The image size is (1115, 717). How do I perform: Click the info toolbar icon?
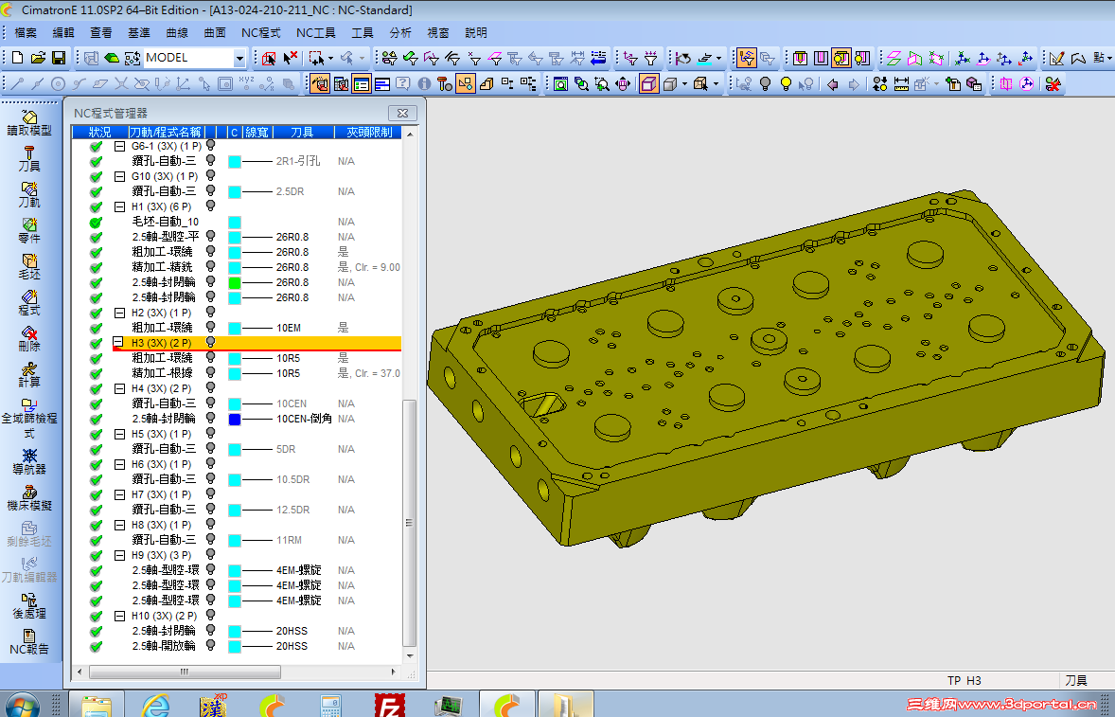tap(424, 84)
